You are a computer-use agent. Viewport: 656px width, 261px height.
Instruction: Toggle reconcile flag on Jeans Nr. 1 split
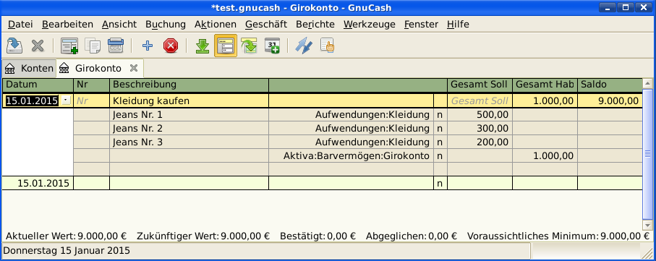click(x=440, y=115)
